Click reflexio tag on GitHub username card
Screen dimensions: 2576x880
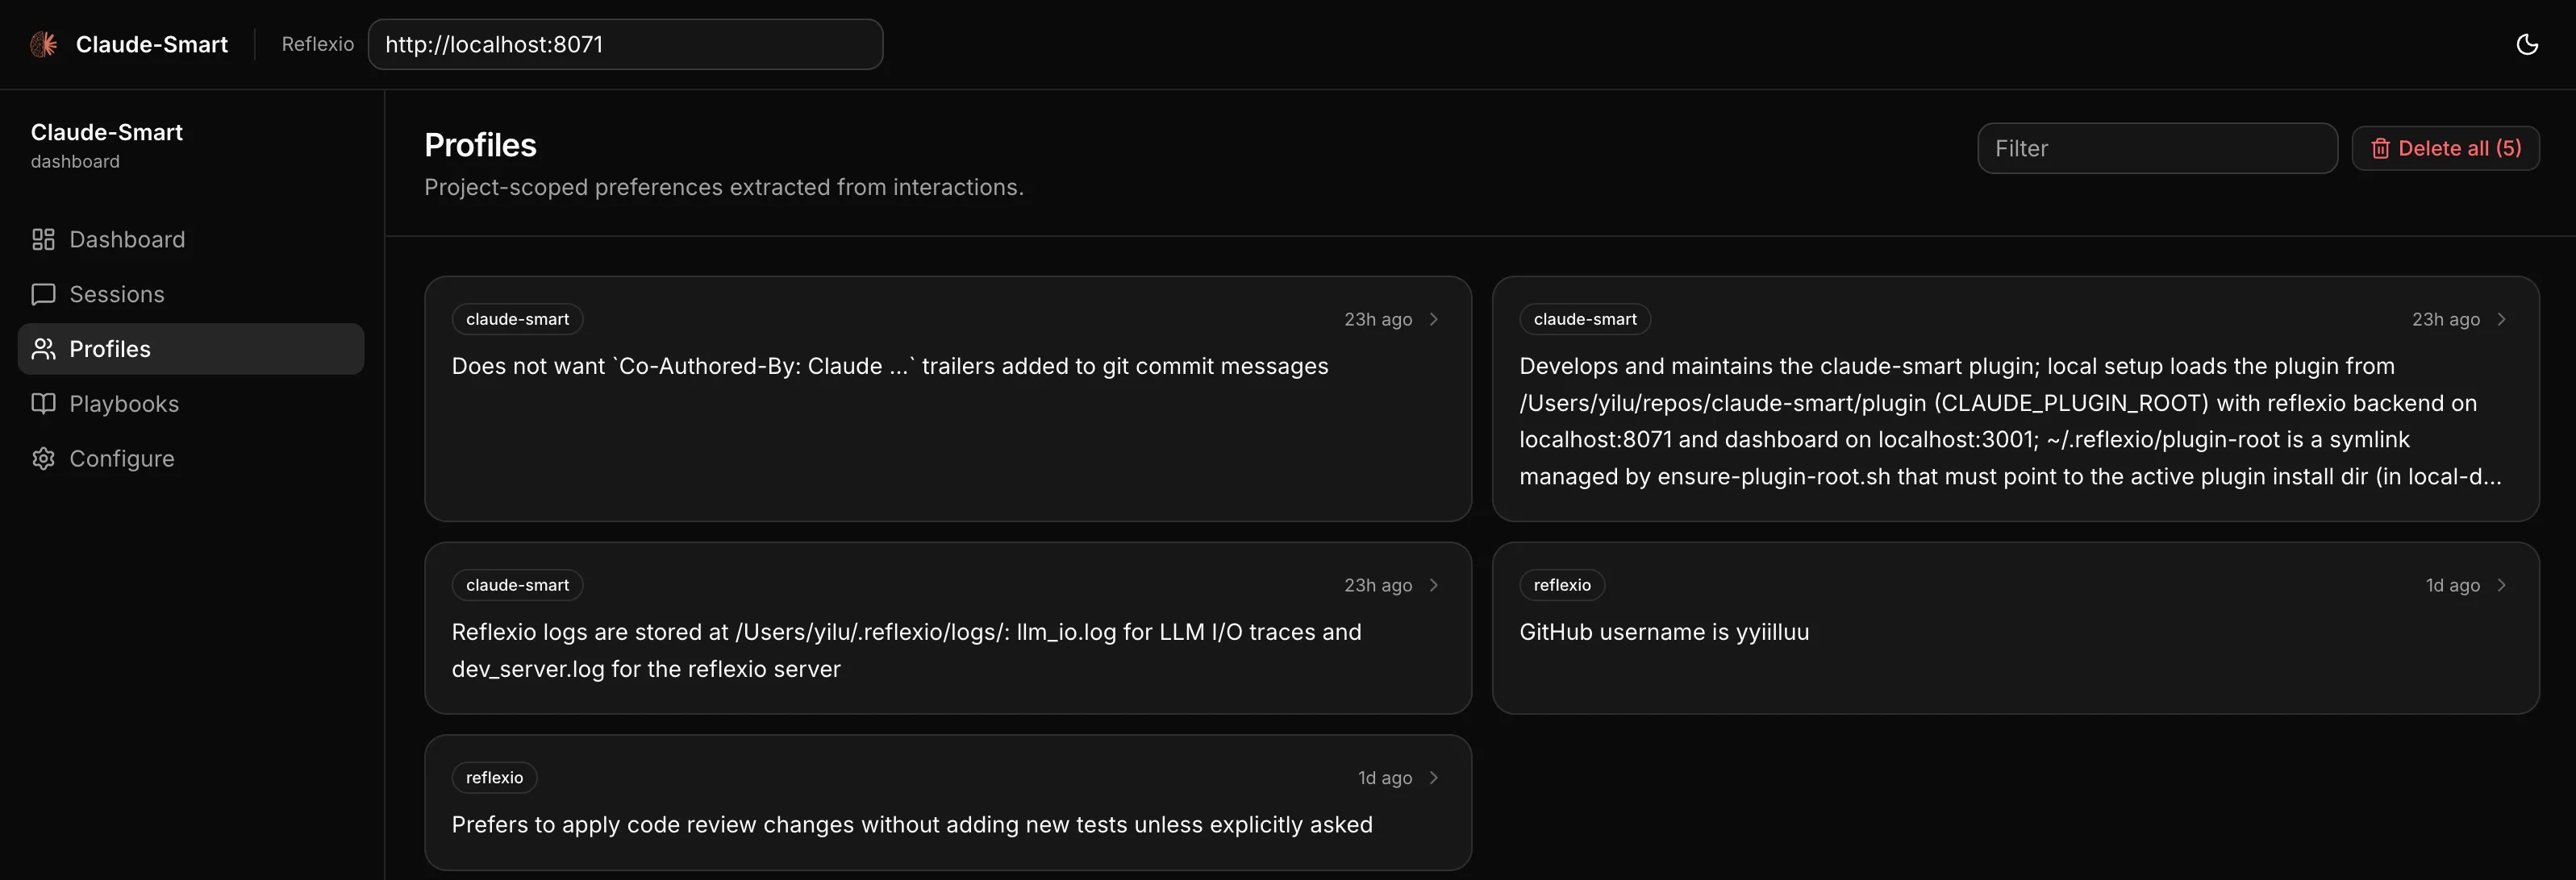(x=1562, y=585)
